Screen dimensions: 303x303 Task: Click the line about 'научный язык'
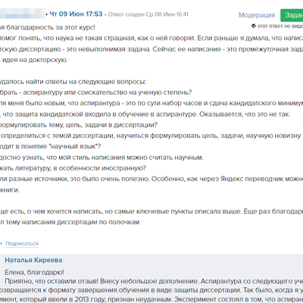pyautogui.click(x=51, y=146)
